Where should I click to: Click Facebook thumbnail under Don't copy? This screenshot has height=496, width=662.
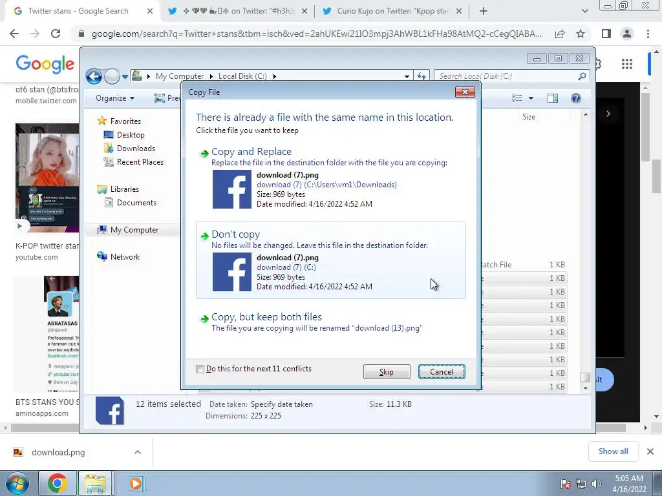(x=232, y=272)
